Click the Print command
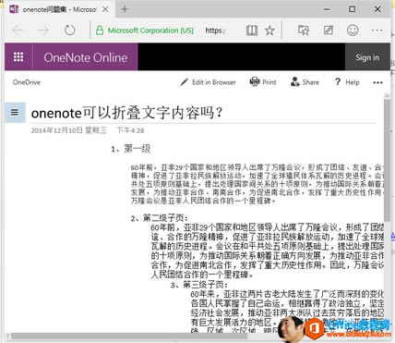This screenshot has width=395, height=343. click(x=263, y=82)
